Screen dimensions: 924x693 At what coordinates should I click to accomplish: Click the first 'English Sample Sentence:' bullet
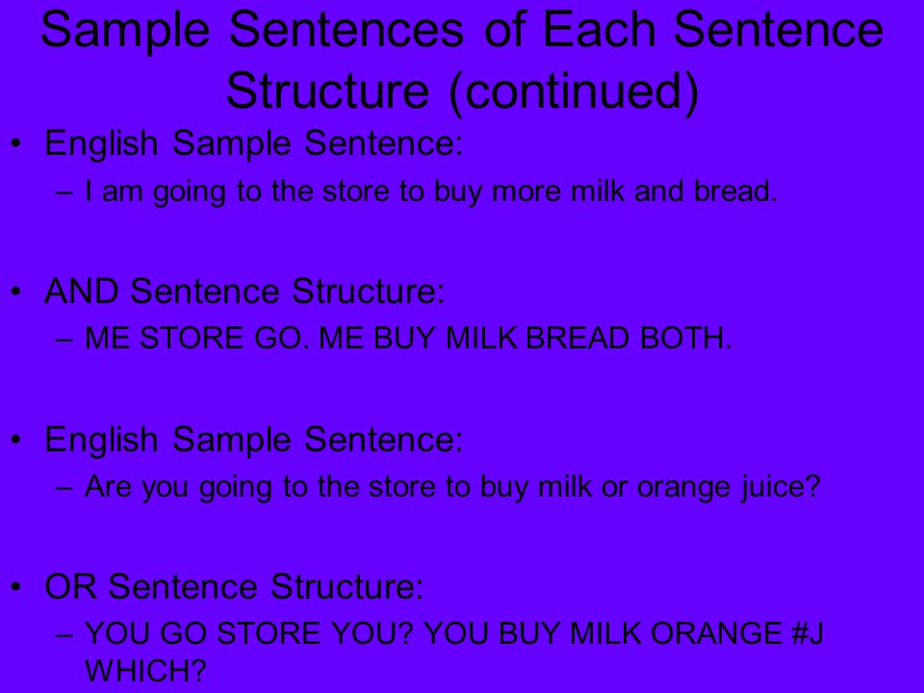coord(254,143)
